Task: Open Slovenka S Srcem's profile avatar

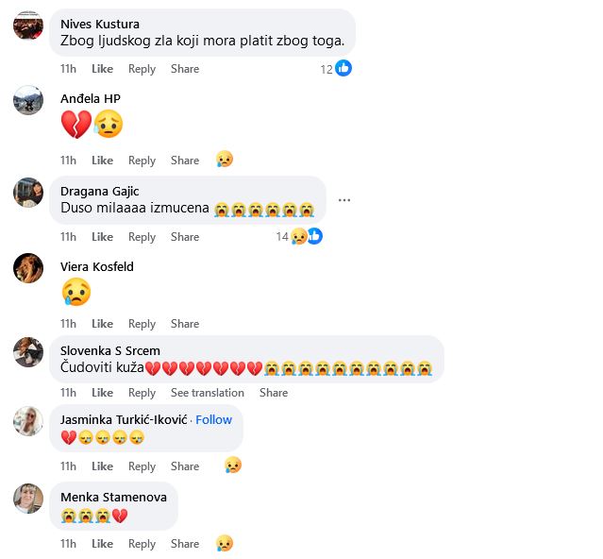Action: [x=28, y=352]
